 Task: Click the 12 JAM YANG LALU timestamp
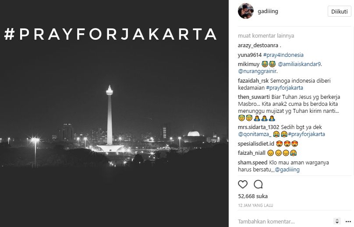click(255, 206)
